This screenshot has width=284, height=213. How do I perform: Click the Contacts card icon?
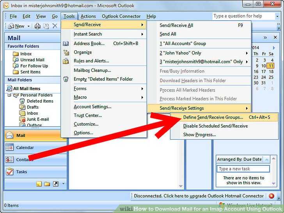pos(9,160)
